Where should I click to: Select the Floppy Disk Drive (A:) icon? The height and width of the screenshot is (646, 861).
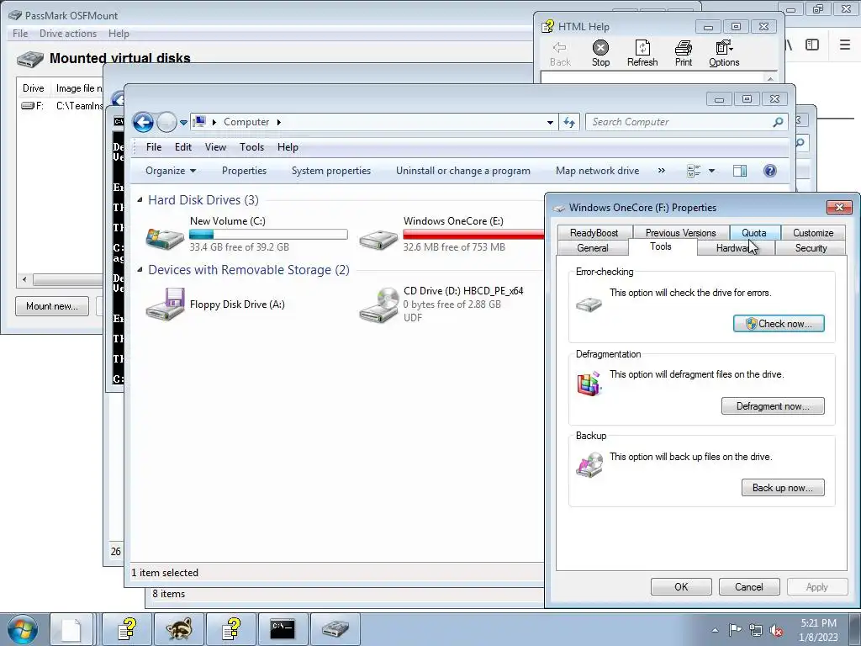[165, 304]
